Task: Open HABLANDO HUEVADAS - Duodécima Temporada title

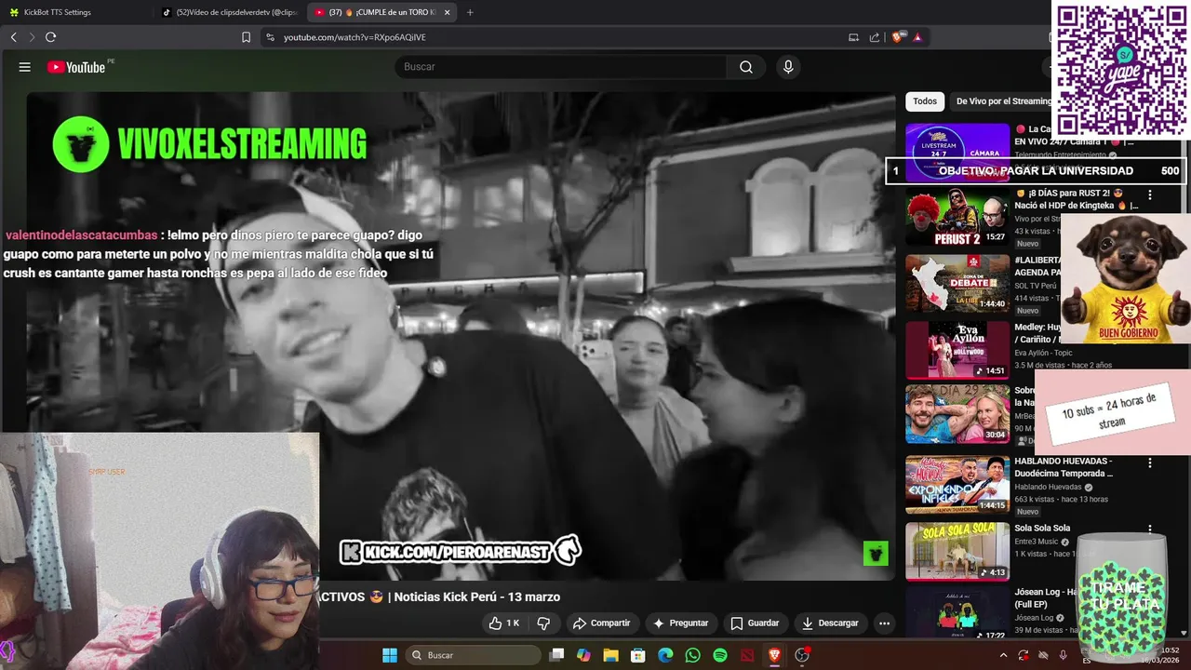Action: pos(1064,467)
